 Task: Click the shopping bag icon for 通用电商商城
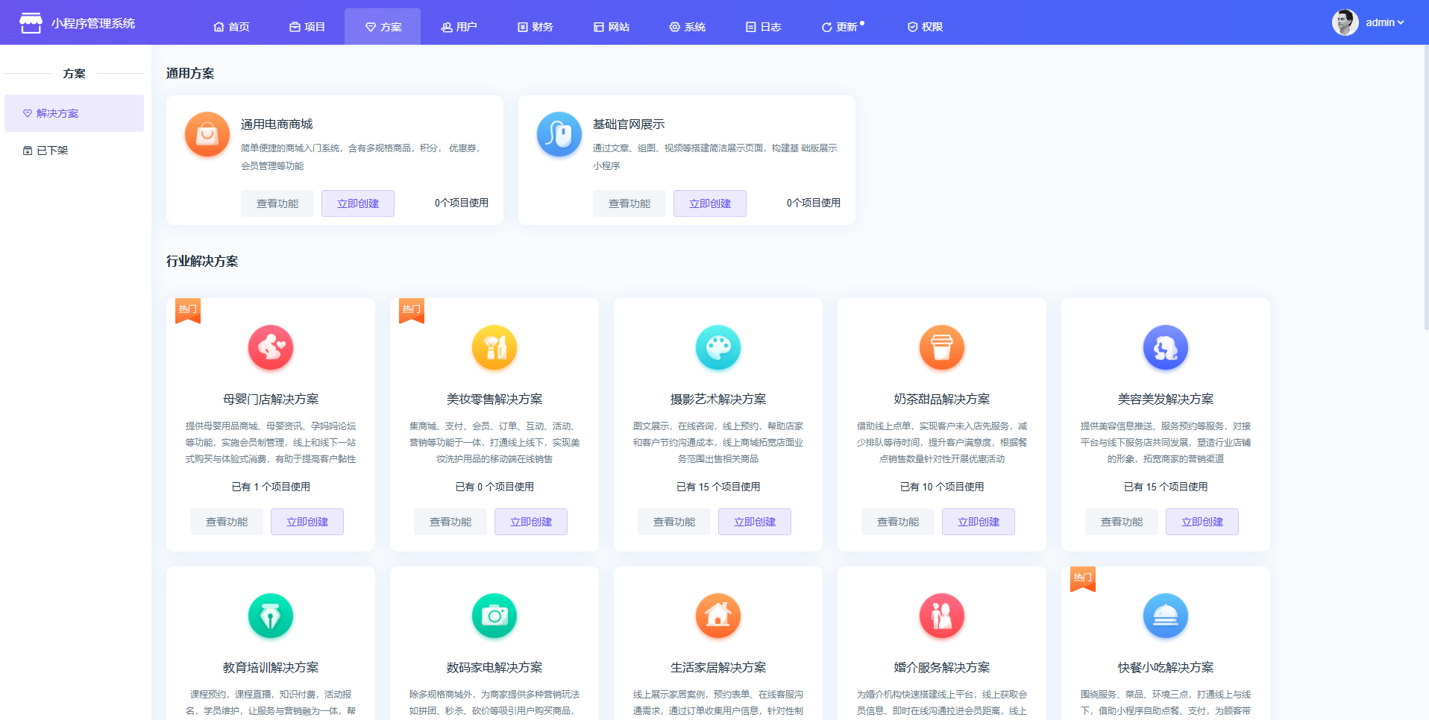(x=207, y=134)
